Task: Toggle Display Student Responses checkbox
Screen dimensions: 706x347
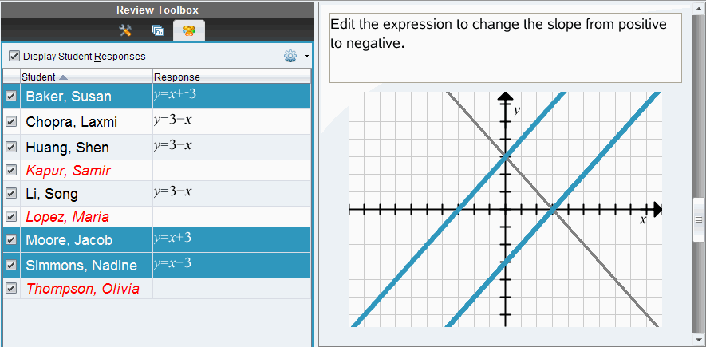Action: [14, 57]
